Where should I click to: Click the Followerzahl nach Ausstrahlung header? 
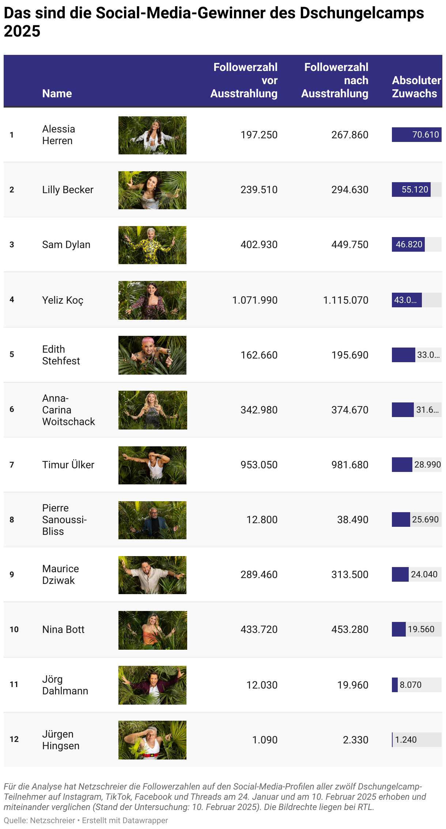[335, 80]
